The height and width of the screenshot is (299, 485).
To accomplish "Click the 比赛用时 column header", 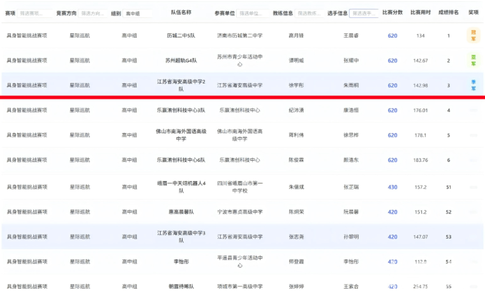I will 421,12.
